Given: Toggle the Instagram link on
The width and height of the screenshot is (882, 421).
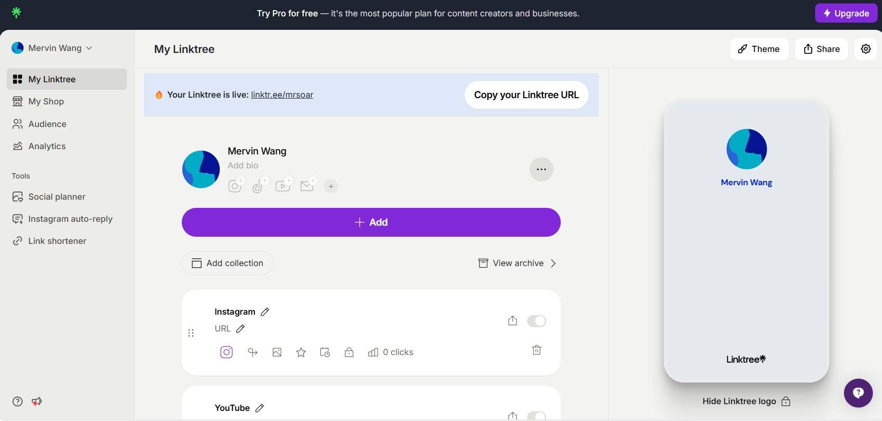Looking at the screenshot, I should pyautogui.click(x=537, y=321).
